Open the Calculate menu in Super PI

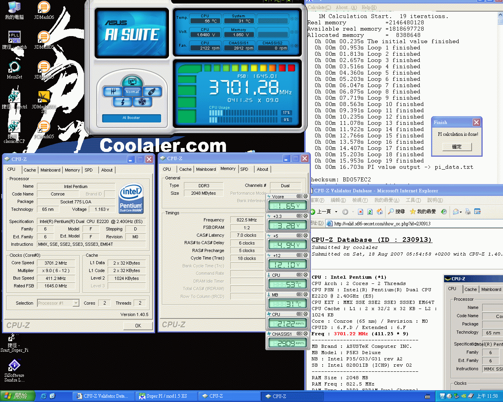tap(319, 7)
